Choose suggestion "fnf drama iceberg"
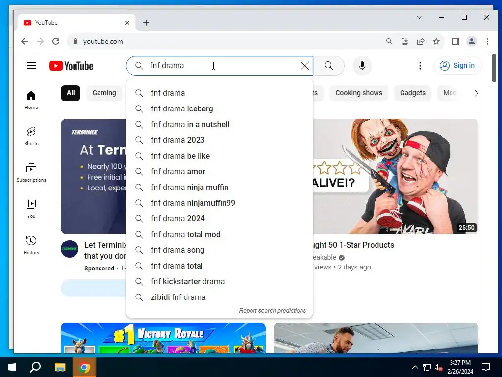502x377 pixels. pos(220,108)
